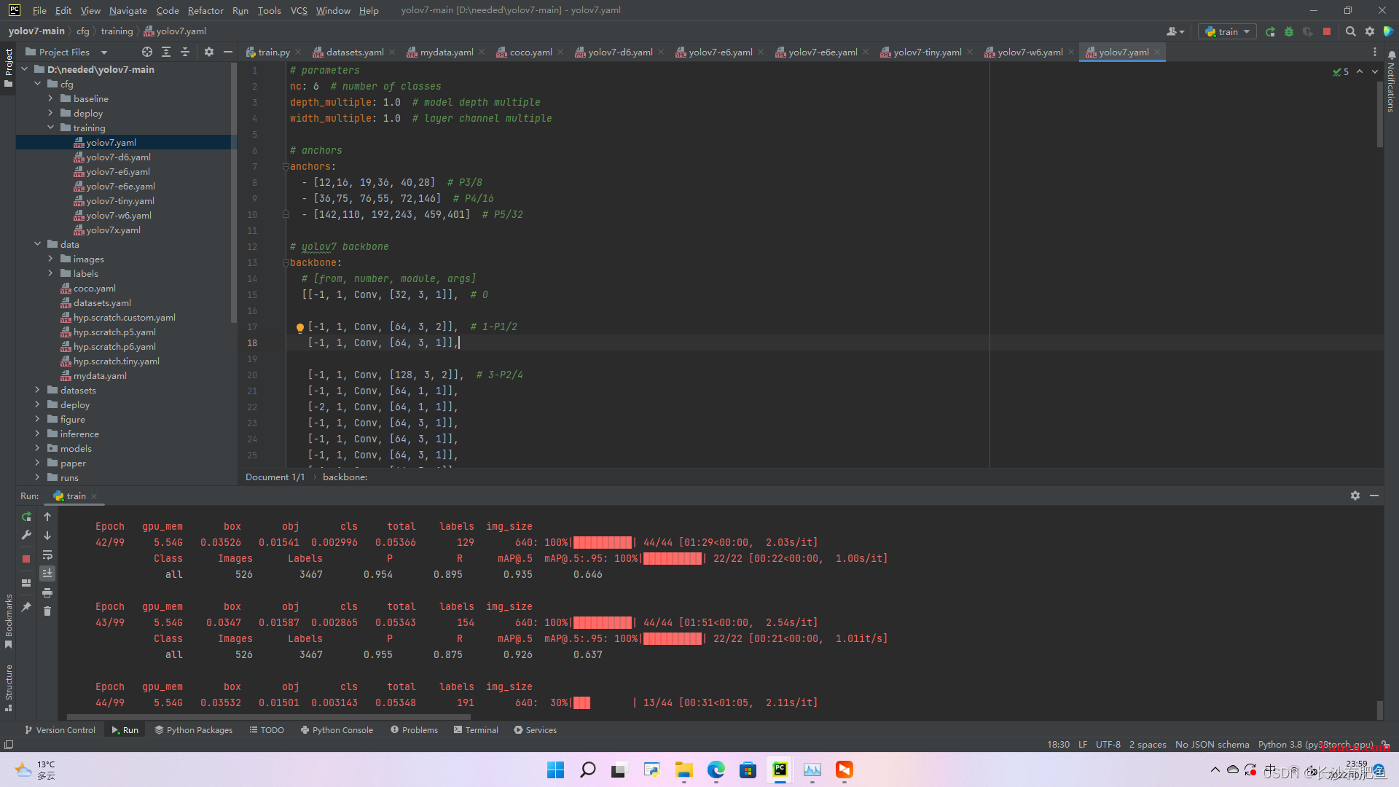1399x787 pixels.
Task: Open the train run configuration dropdown
Action: point(1228,31)
